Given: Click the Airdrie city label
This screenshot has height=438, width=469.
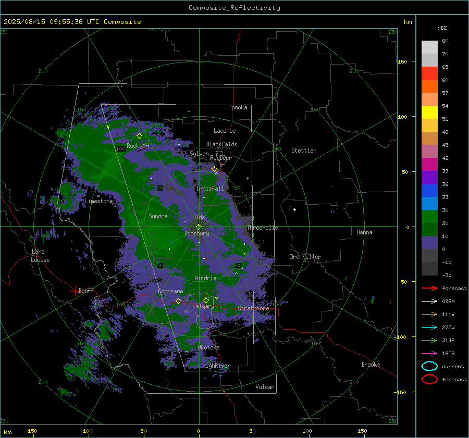Looking at the screenshot, I should coord(205,278).
